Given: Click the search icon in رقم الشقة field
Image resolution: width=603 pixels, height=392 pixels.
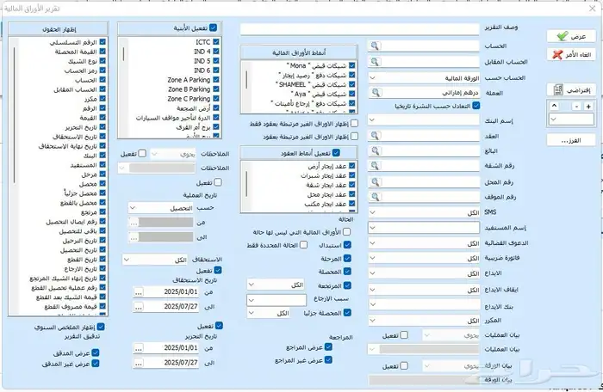Looking at the screenshot, I should (375, 166).
